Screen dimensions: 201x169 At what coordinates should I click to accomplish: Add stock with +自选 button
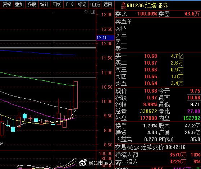click(95, 4)
